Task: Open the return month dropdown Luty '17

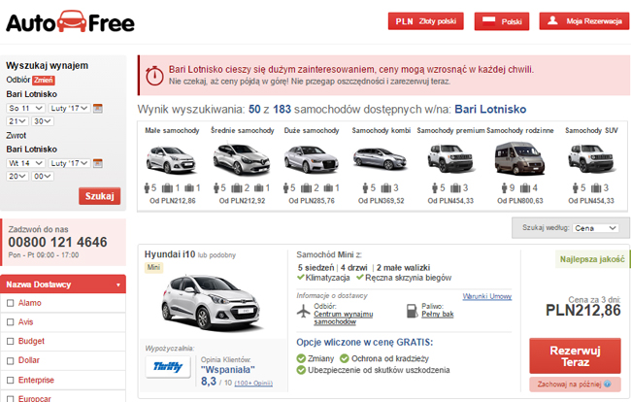Action: (69, 163)
